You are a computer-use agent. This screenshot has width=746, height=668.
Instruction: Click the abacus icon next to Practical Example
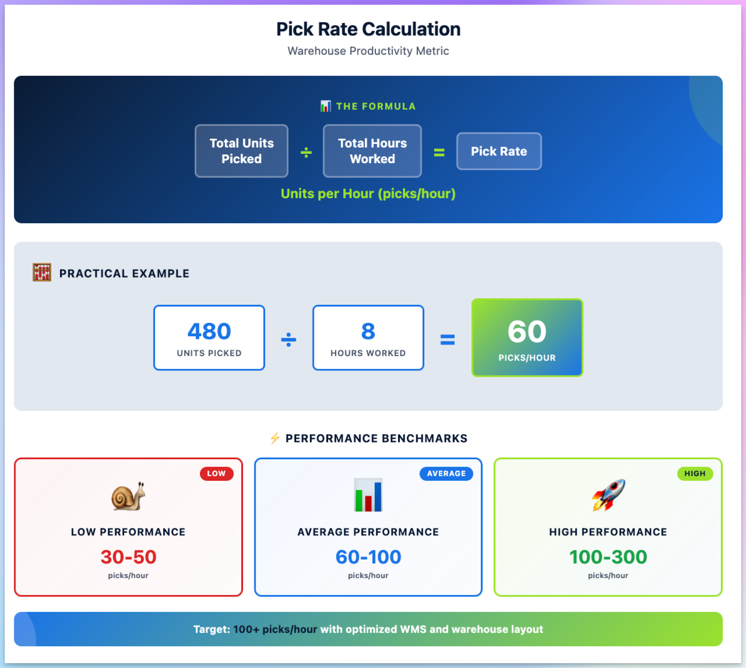[x=41, y=273]
